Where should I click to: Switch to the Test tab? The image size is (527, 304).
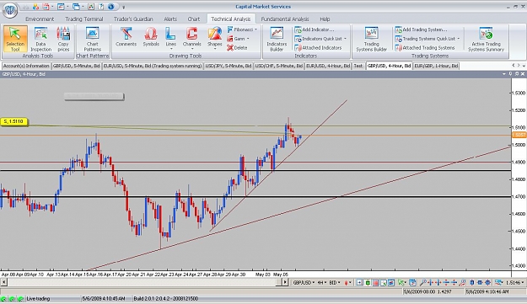tap(358, 66)
